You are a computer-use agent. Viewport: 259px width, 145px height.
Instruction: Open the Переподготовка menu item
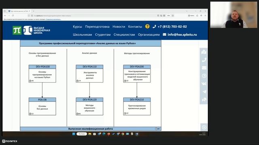(x=97, y=27)
